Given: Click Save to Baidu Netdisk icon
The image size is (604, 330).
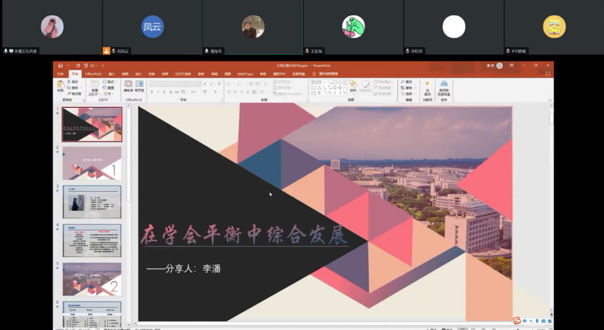Looking at the screenshot, I should point(444,86).
